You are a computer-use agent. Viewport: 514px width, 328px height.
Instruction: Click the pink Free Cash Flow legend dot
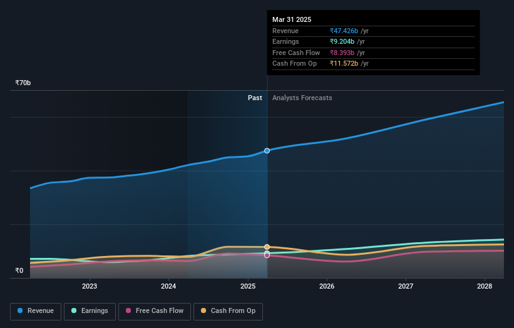point(128,310)
